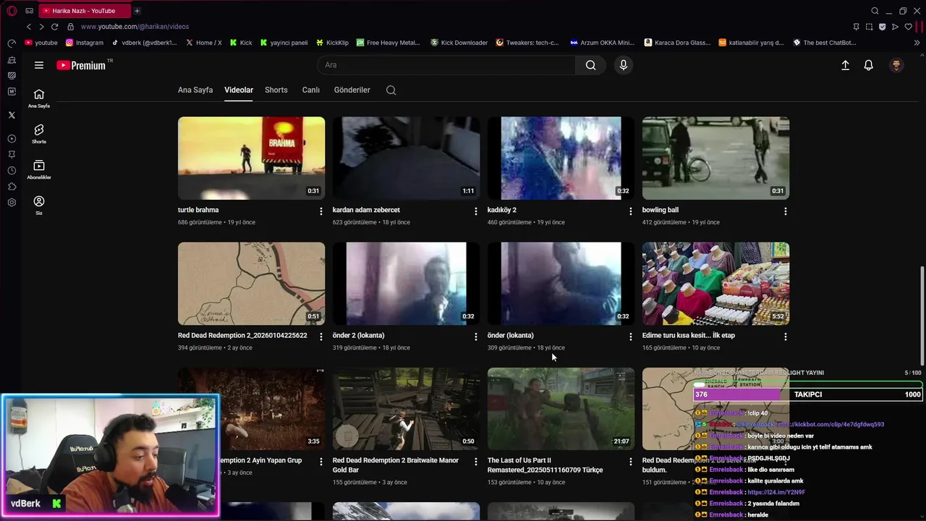Image resolution: width=926 pixels, height=521 pixels.
Task: Start voice search with microphone
Action: pyautogui.click(x=624, y=65)
